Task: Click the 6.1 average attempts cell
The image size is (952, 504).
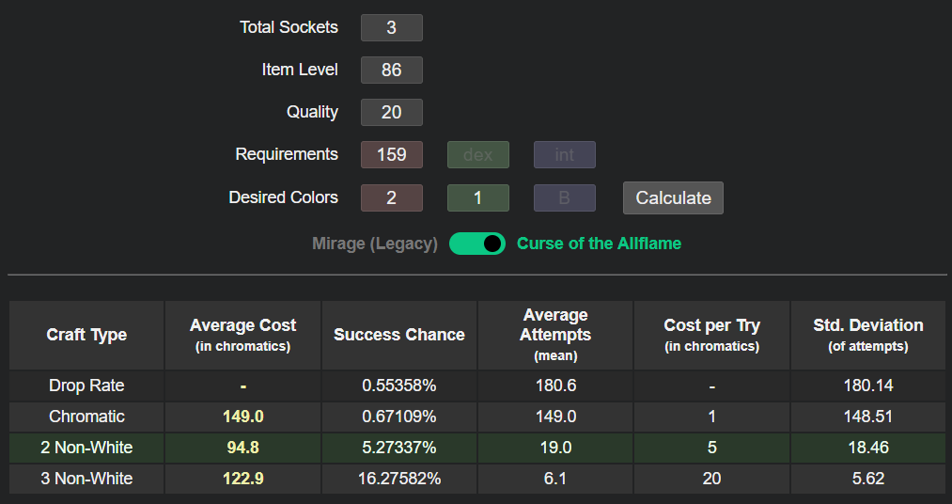Action: [x=555, y=479]
